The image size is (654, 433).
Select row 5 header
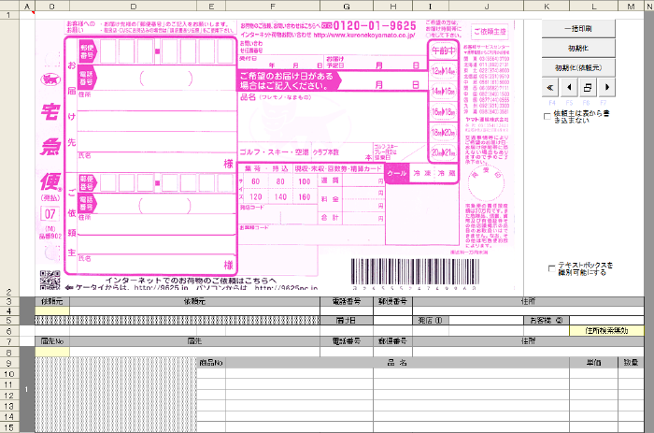9,321
